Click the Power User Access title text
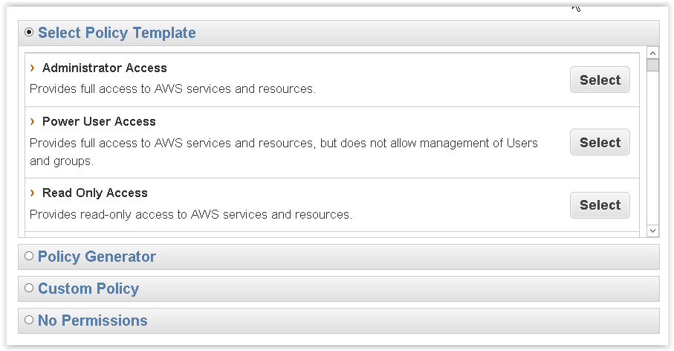 (99, 121)
